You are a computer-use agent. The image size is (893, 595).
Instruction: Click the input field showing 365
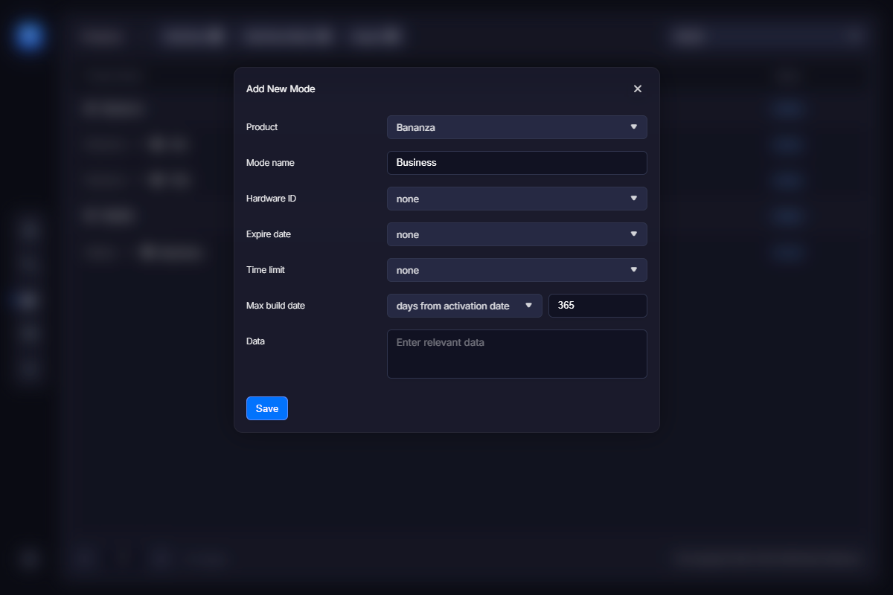(597, 306)
